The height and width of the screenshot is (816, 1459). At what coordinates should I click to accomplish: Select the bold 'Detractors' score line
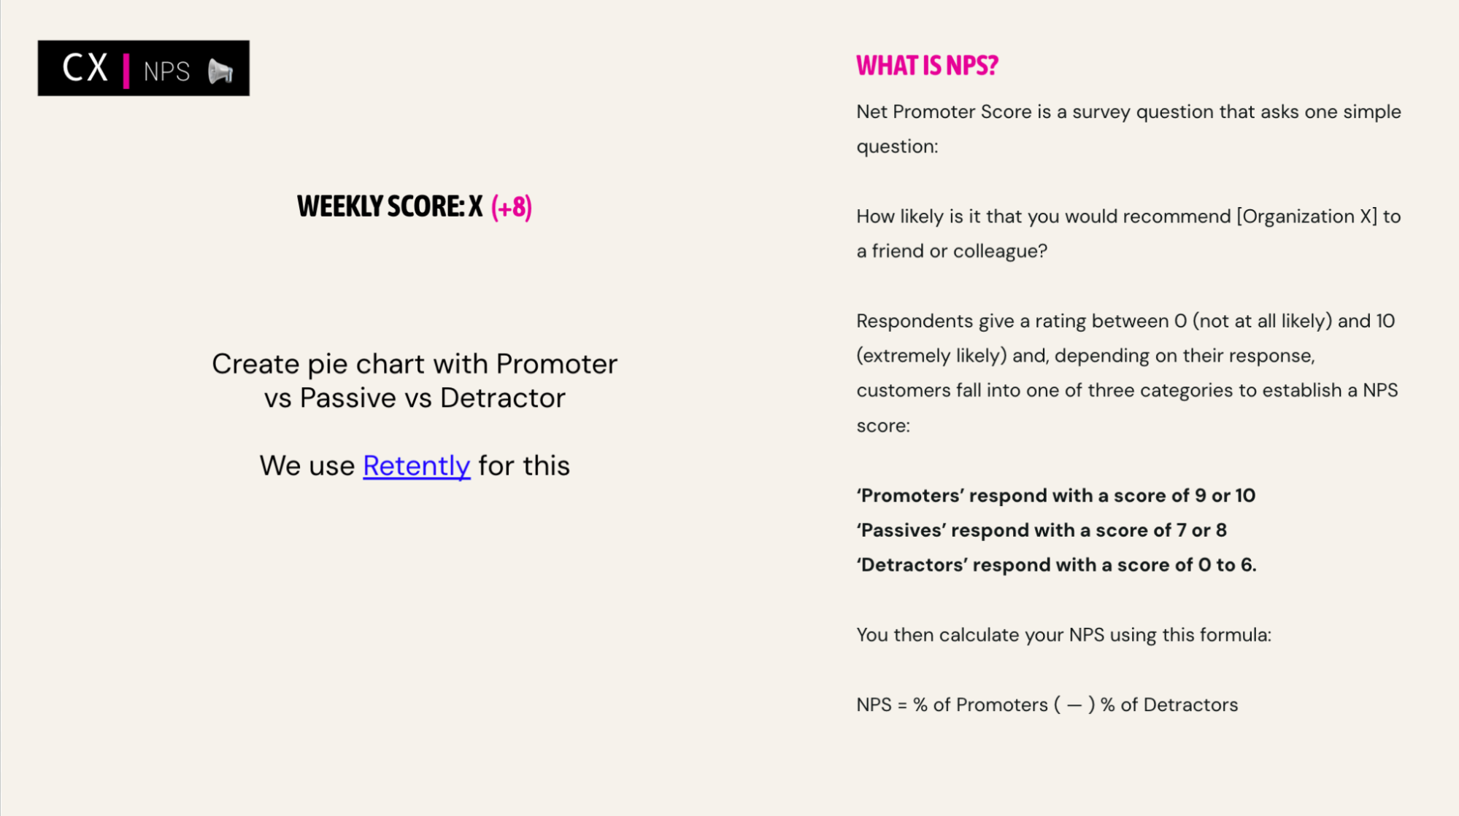pyautogui.click(x=1055, y=565)
